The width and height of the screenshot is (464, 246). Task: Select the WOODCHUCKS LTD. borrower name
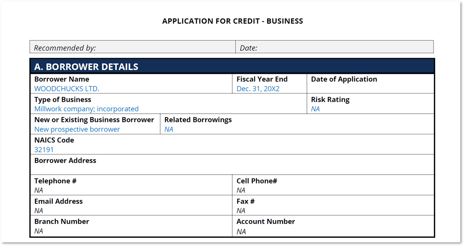67,89
